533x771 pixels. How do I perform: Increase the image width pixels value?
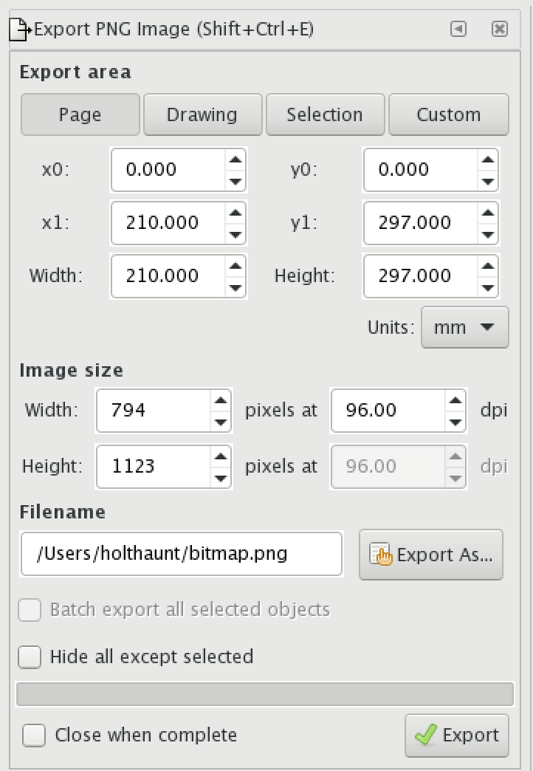tap(220, 400)
